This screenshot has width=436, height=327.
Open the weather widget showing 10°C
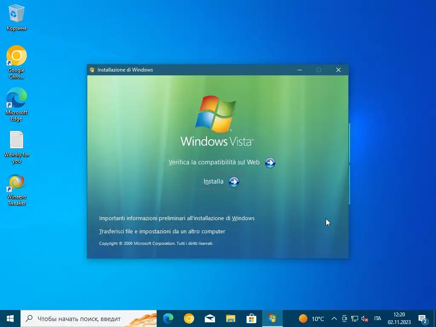[x=311, y=318]
